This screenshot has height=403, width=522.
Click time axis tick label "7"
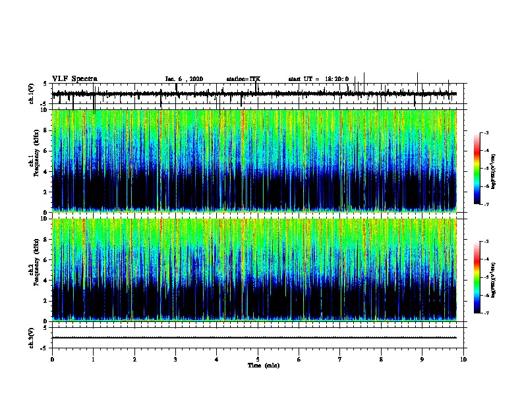pyautogui.click(x=340, y=360)
